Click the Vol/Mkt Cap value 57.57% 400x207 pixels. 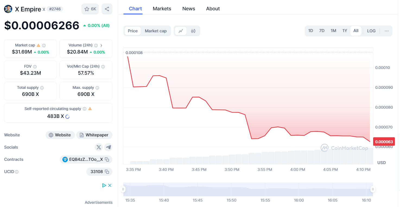(86, 73)
